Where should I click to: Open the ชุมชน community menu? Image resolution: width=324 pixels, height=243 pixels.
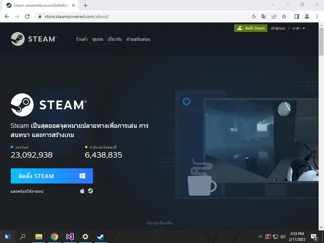[x=97, y=39]
